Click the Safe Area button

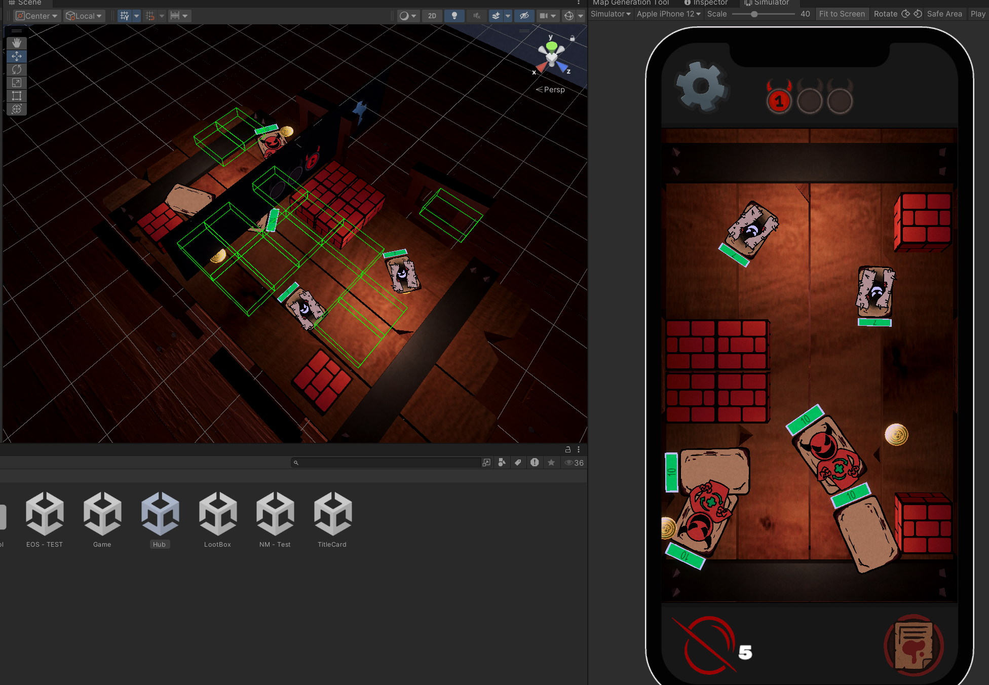(x=944, y=14)
